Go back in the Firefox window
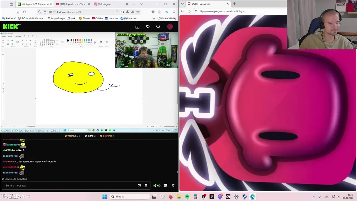Viewport: 357px width, 201px height. coord(4,12)
